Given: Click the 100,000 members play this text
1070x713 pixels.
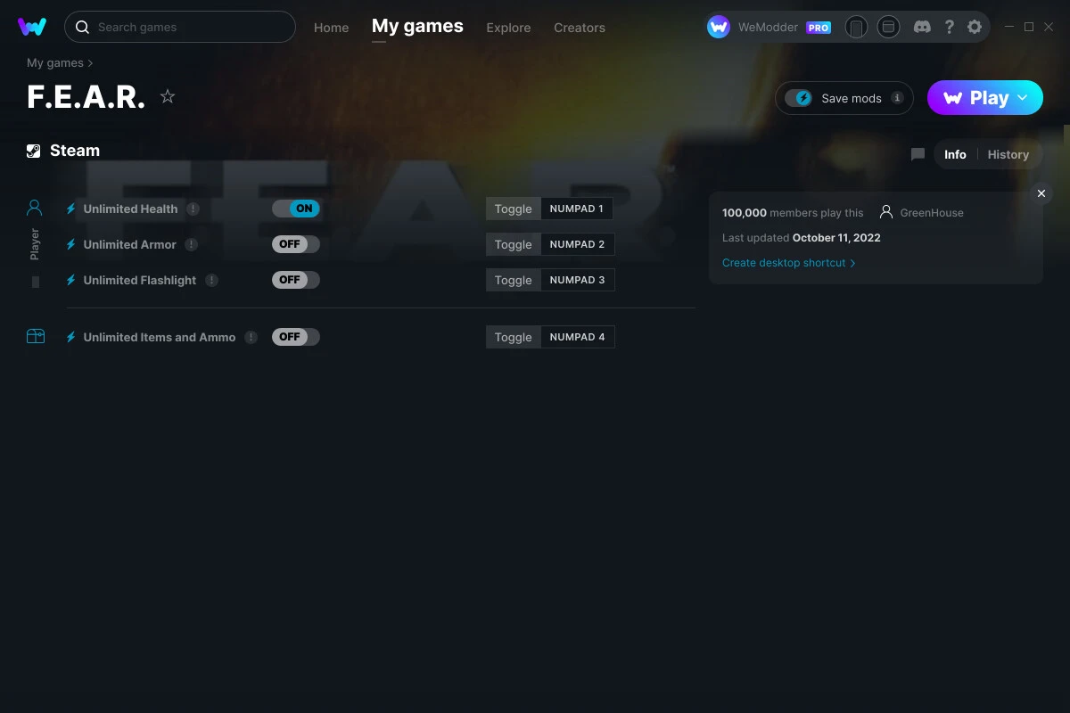Looking at the screenshot, I should point(793,213).
